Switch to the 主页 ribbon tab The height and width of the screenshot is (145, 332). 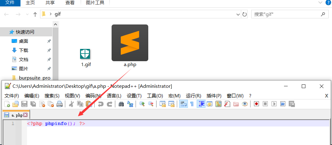(31, 3)
